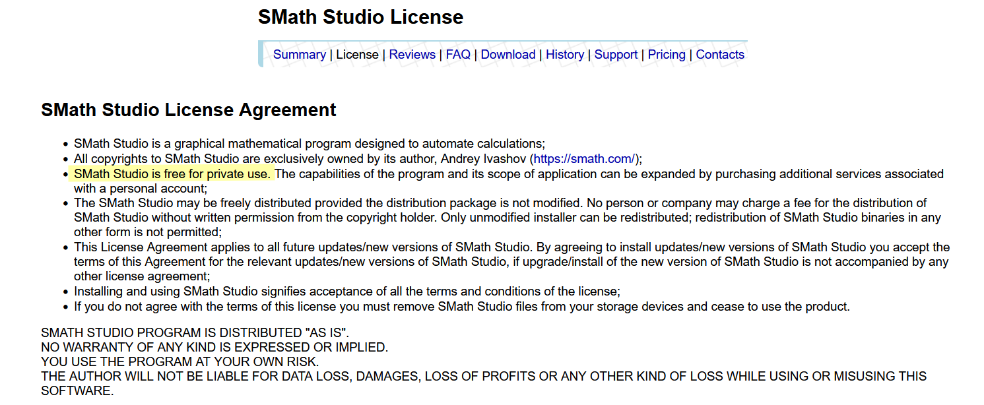The width and height of the screenshot is (984, 405).
Task: Open the FAQ link
Action: point(458,55)
